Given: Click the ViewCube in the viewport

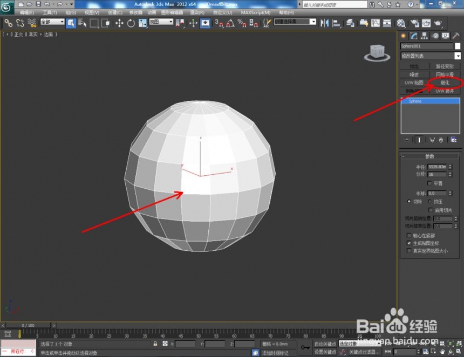Looking at the screenshot, I should (377, 53).
